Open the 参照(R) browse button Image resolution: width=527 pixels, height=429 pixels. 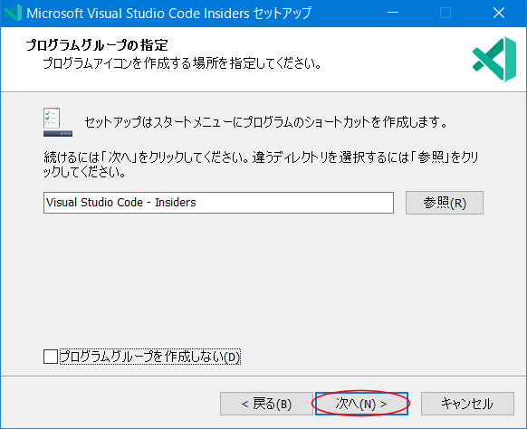click(445, 203)
